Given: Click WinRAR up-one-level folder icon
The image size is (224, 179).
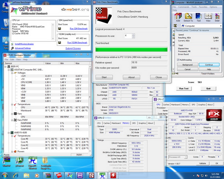Looking at the screenshot, I should pos(175,26).
